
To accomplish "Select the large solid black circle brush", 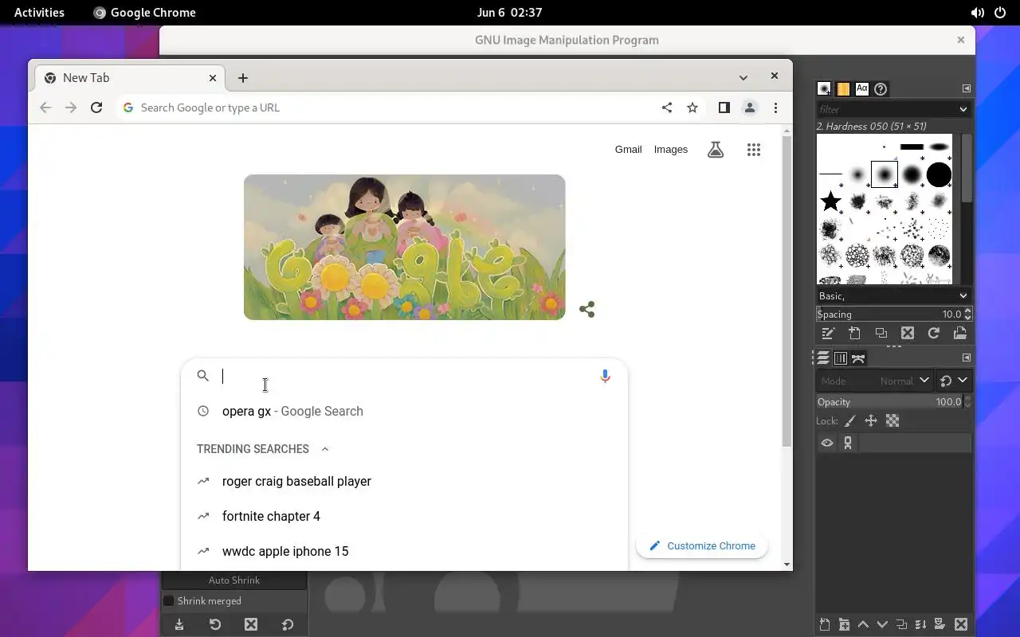I will [x=939, y=174].
